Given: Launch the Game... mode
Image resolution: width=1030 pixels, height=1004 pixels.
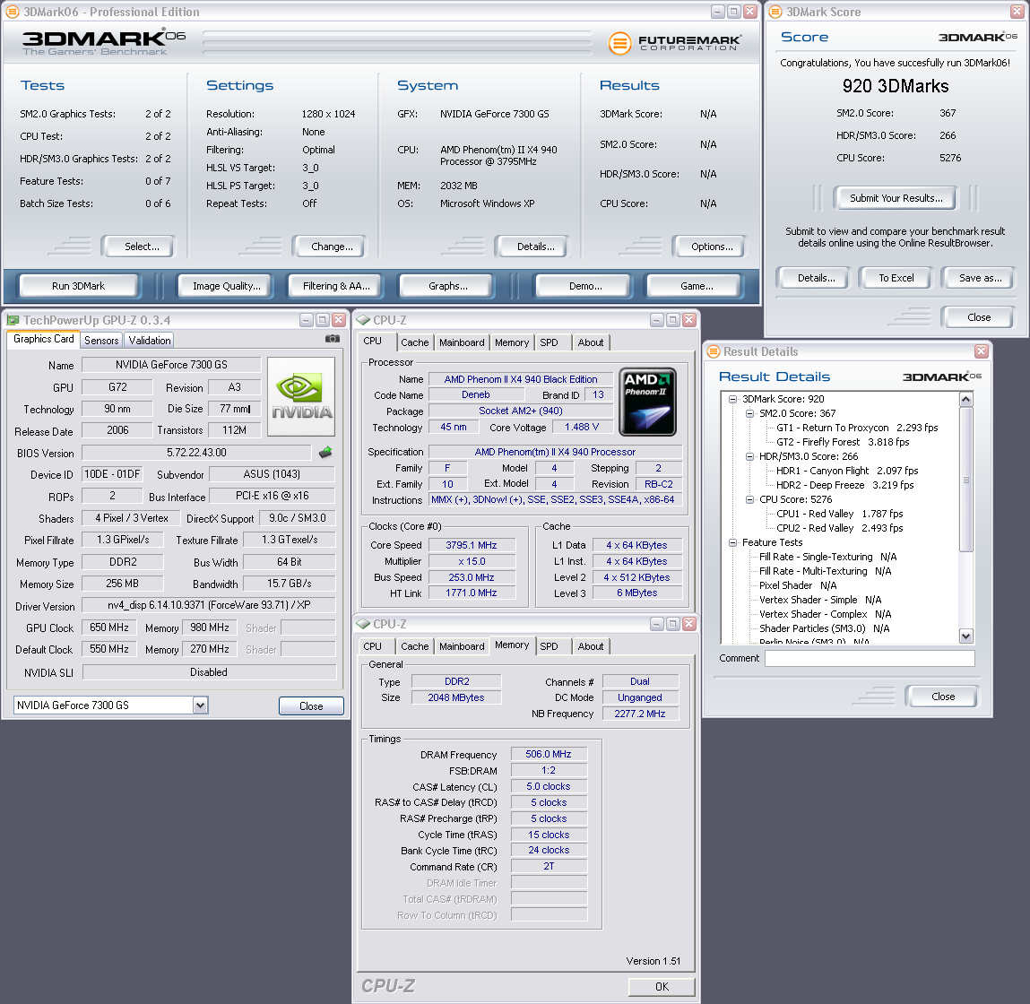Looking at the screenshot, I should [x=697, y=286].
